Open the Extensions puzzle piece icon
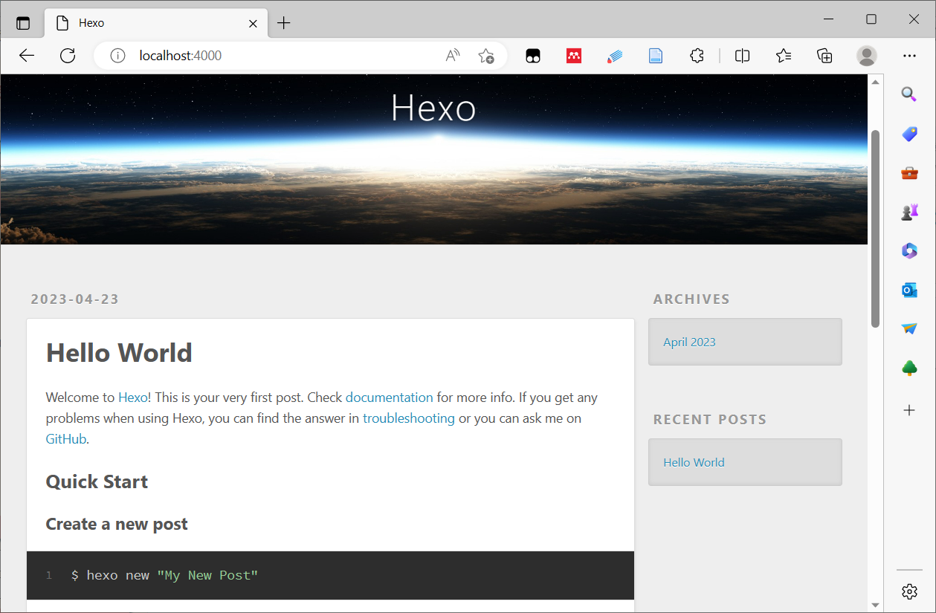This screenshot has height=613, width=936. 697,56
